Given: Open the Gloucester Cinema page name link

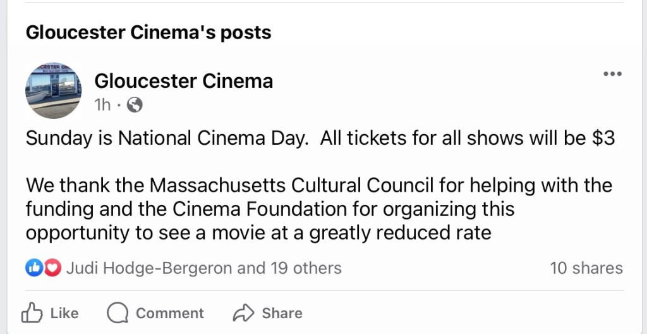Looking at the screenshot, I should (x=183, y=81).
